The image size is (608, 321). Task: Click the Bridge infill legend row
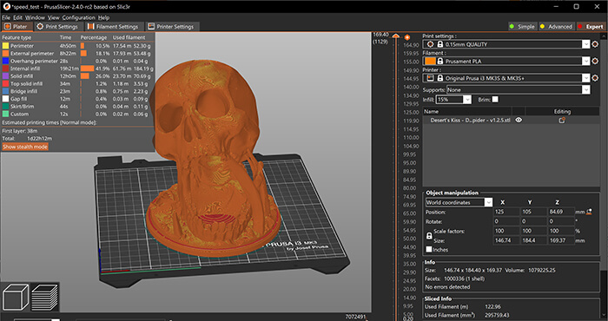pyautogui.click(x=76, y=91)
